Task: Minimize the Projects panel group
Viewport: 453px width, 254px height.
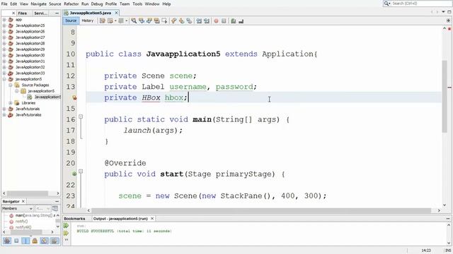Action: pos(57,13)
